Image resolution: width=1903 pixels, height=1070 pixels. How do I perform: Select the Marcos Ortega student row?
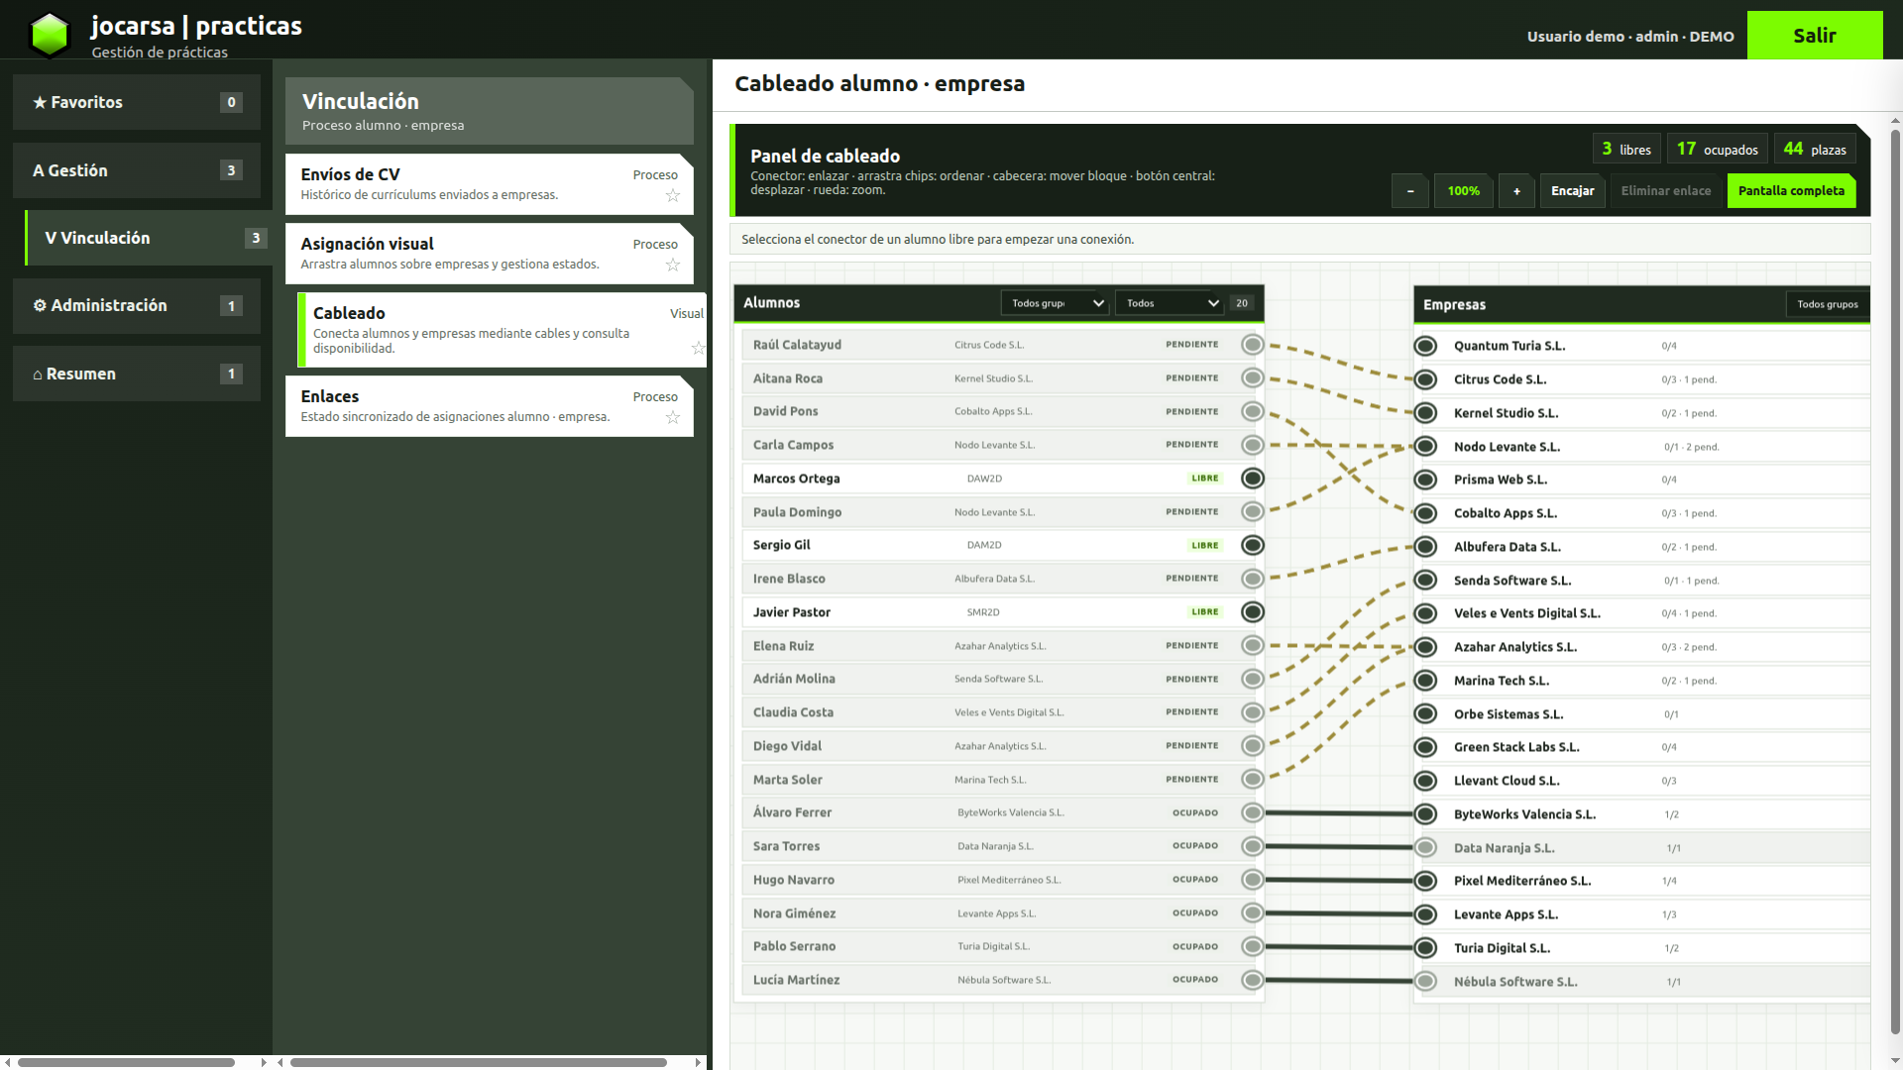(999, 479)
